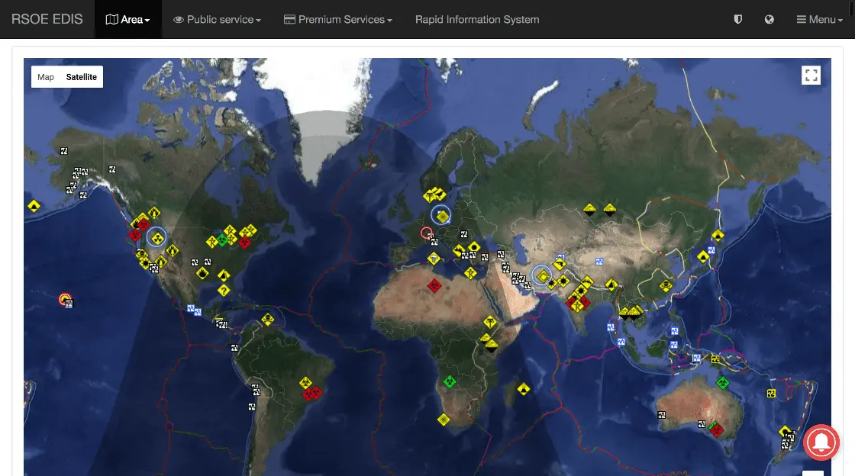The width and height of the screenshot is (855, 476).
Task: Switch the map to Satellite view
Action: 82,77
